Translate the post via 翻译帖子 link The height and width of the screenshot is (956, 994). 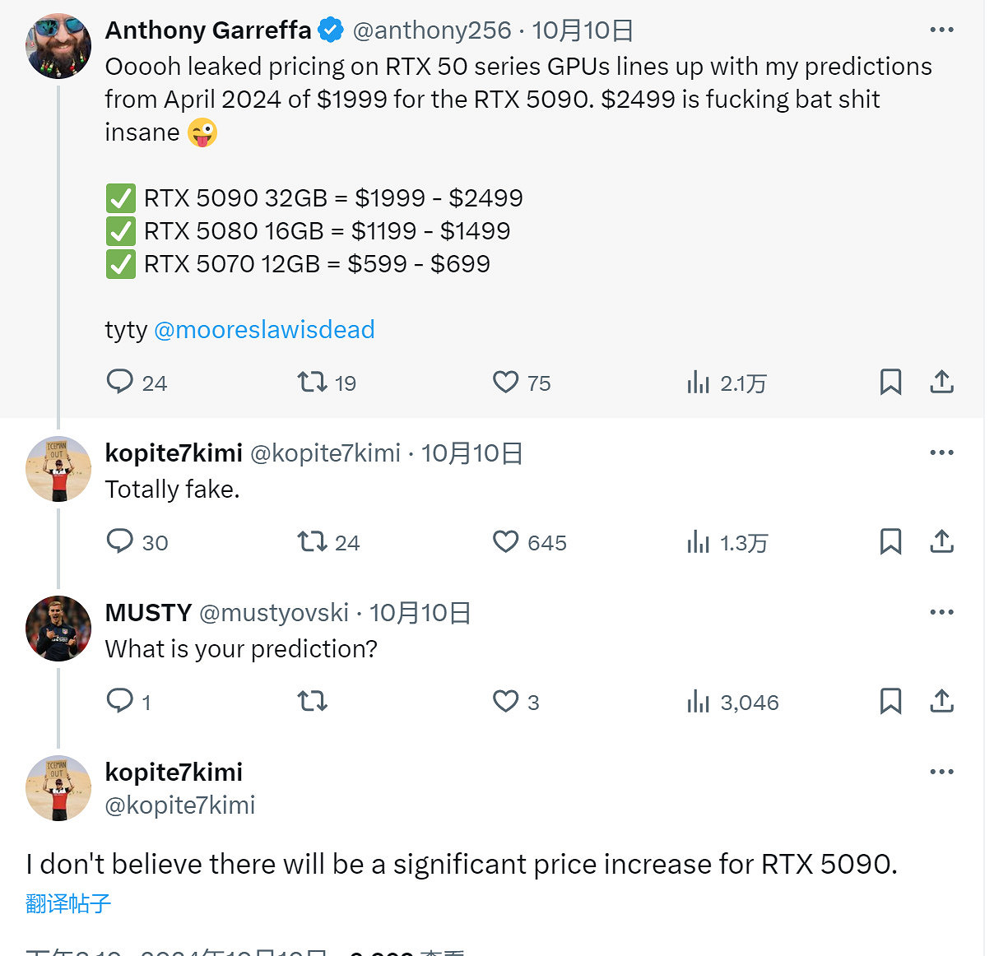pos(67,903)
